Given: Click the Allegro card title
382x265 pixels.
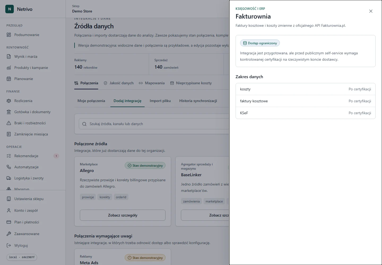Looking at the screenshot, I should [x=87, y=171].
